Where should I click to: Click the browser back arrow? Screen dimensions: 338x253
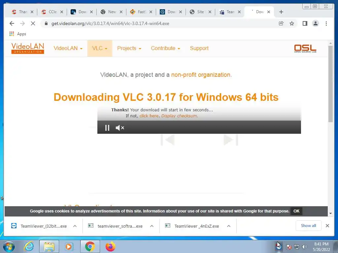[12, 23]
